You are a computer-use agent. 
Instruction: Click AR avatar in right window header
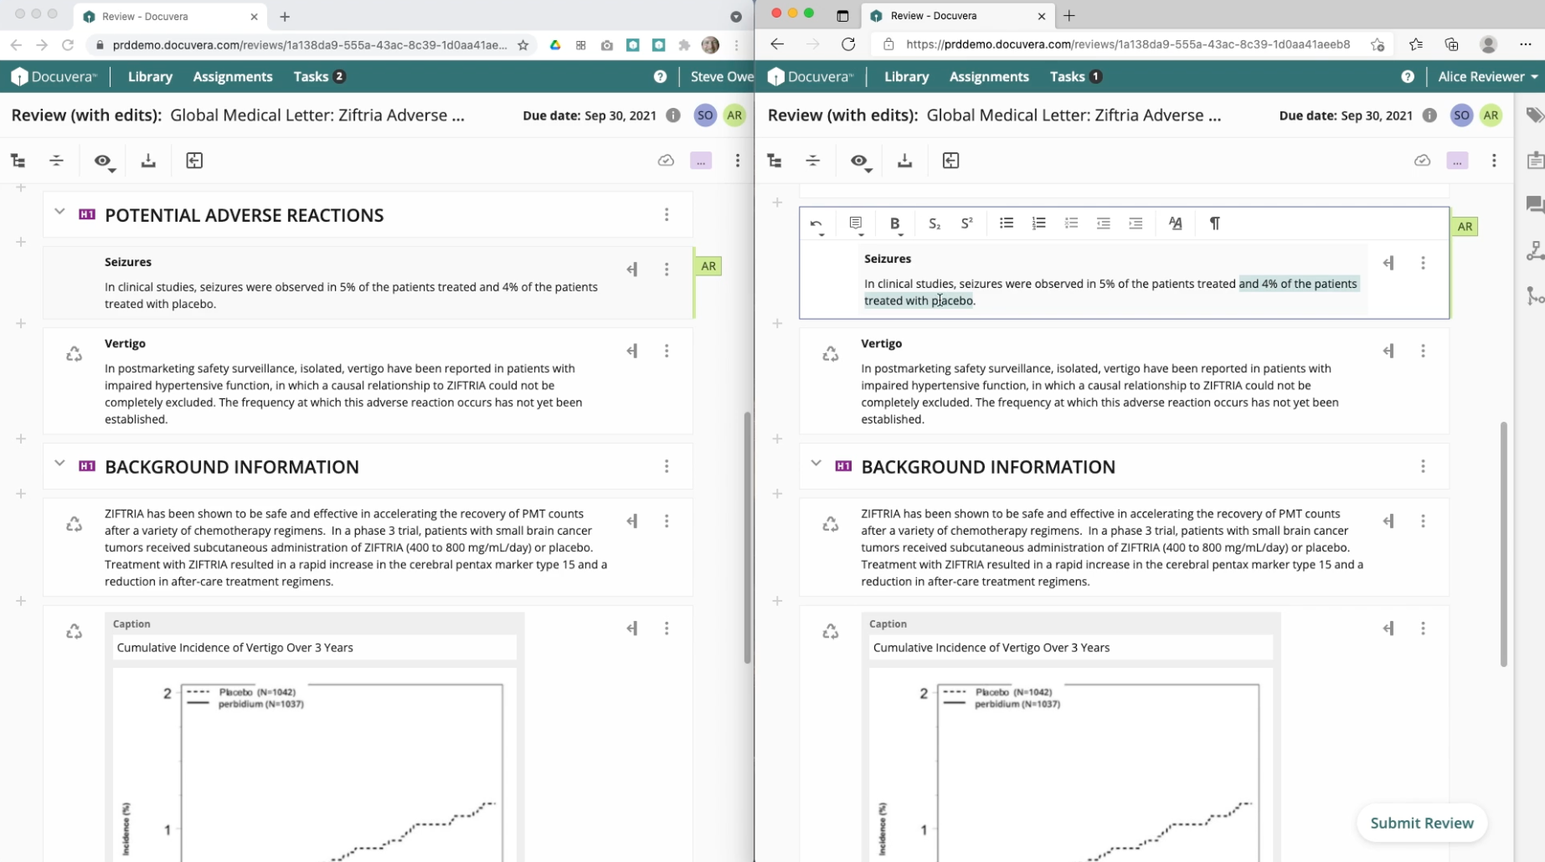coord(1491,115)
